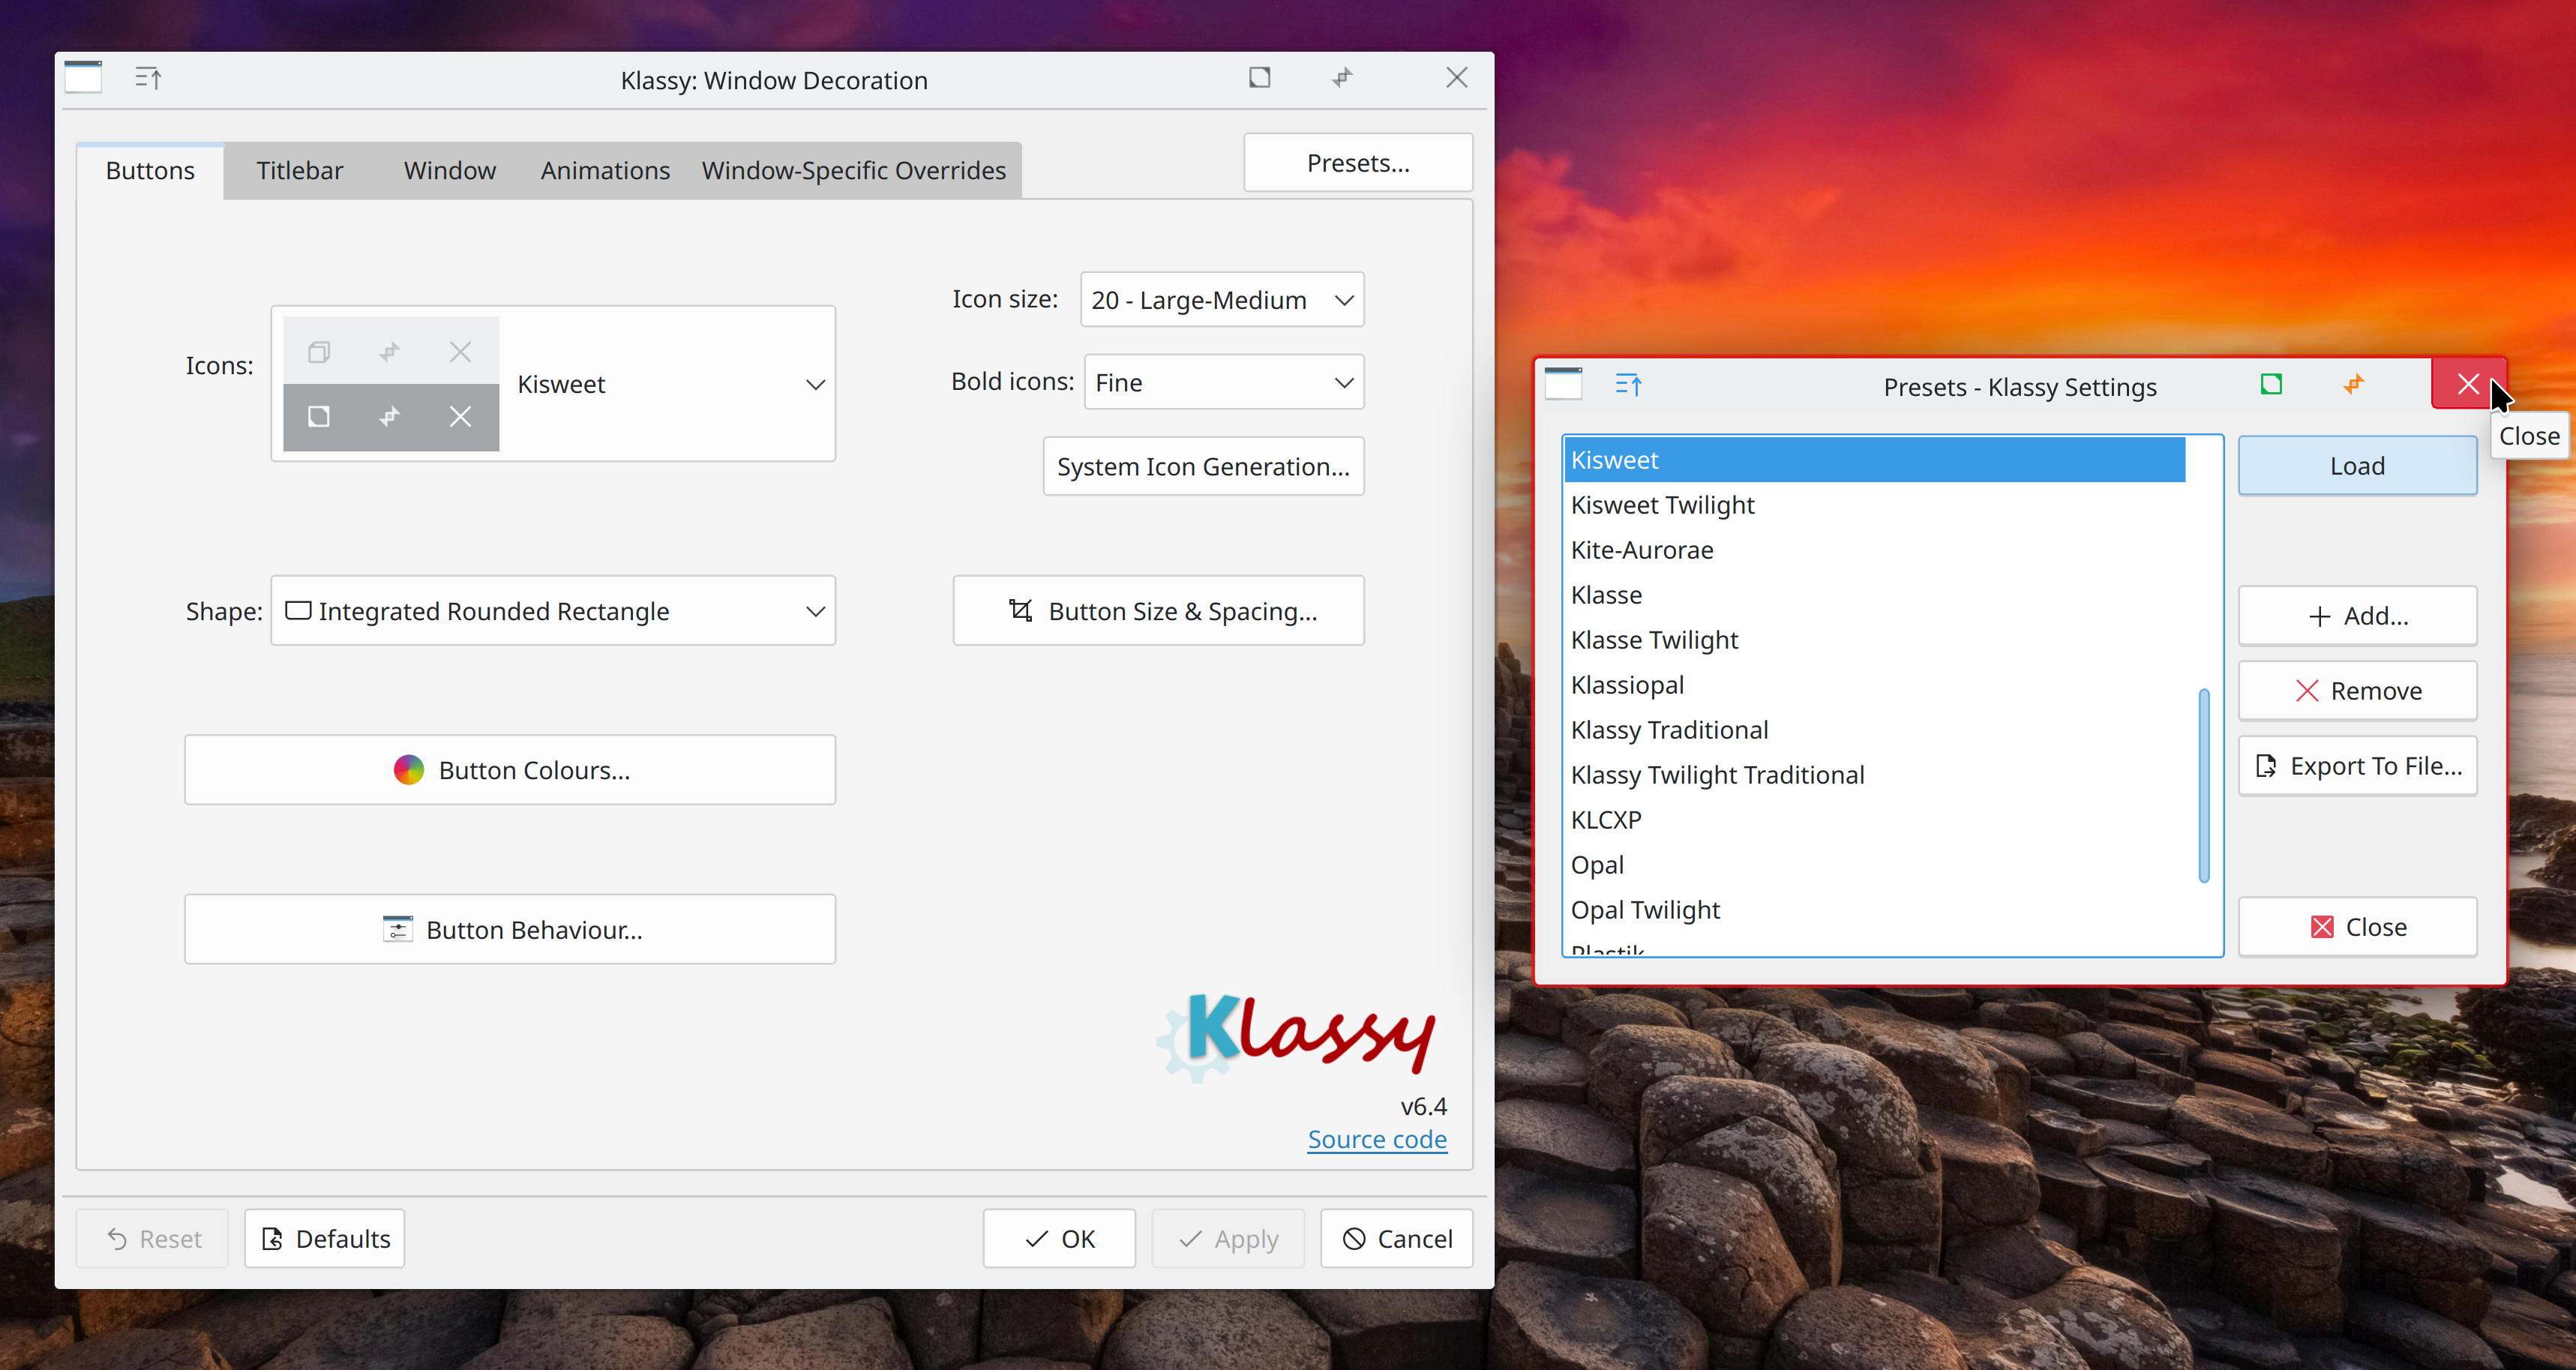Select the Klasse Twilight preset
The image size is (2576, 1370).
pyautogui.click(x=1874, y=640)
